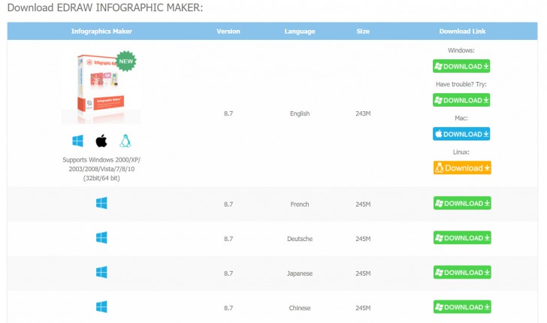Click the '8.7' version in the Japanese row
Image resolution: width=547 pixels, height=323 pixels.
click(x=228, y=273)
